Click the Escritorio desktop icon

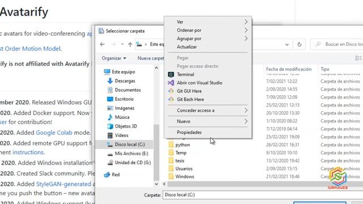point(110,99)
